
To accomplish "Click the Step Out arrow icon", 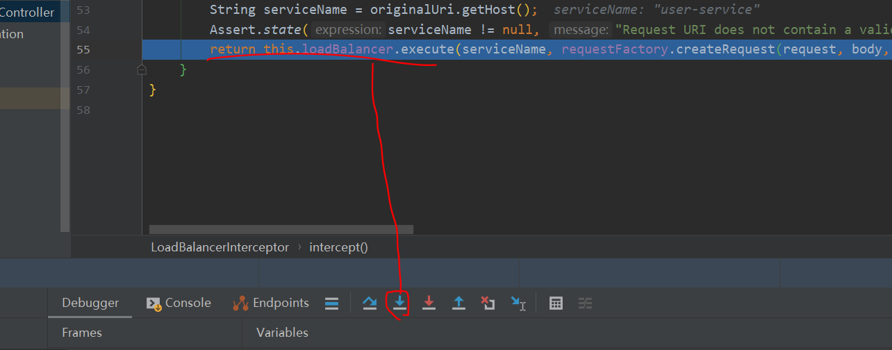I will pos(459,303).
